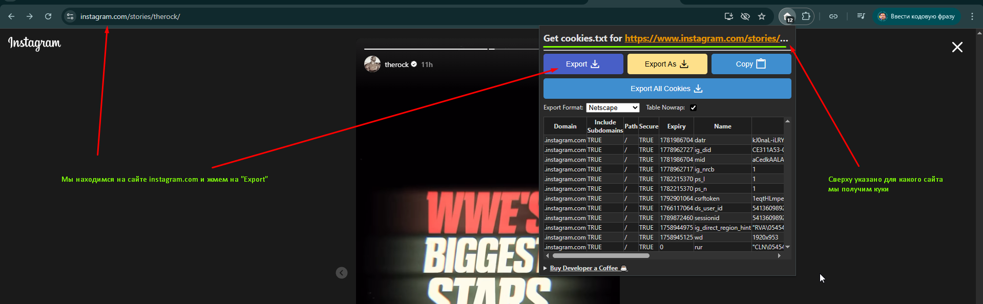Open the media controls music icon
This screenshot has height=304, width=983.
861,16
